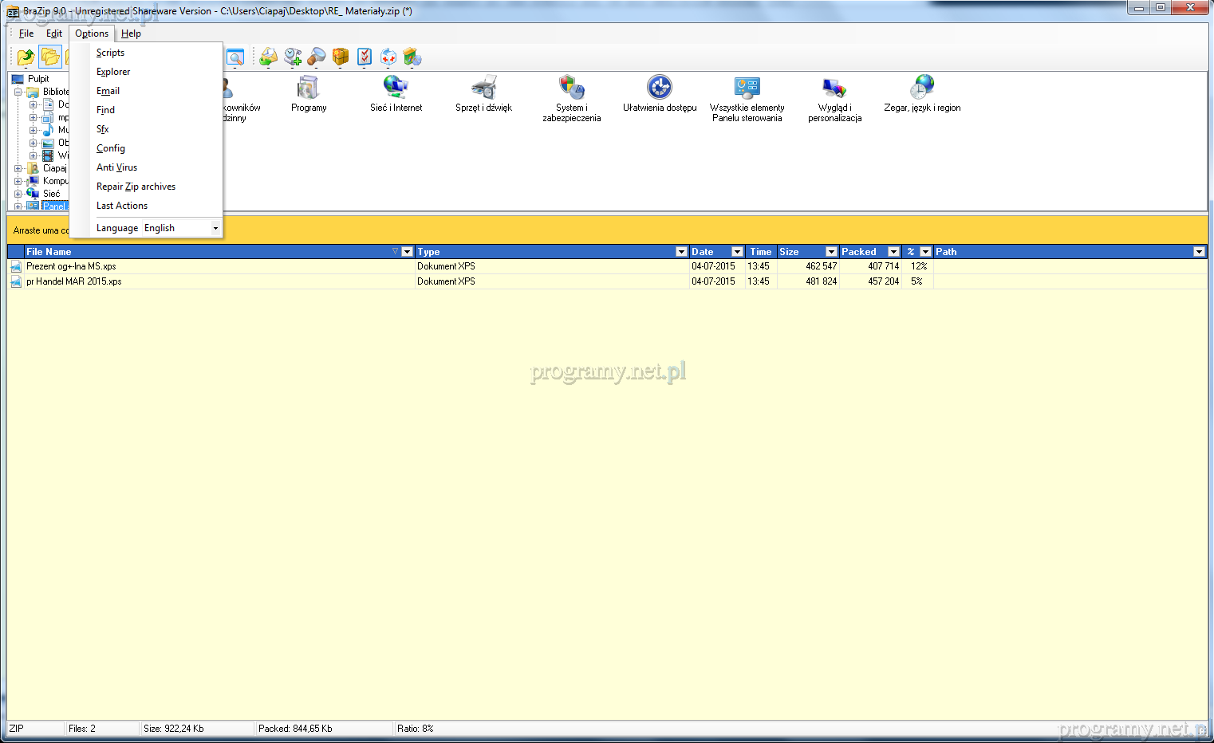Select Anti Virus in the Options menu

click(x=116, y=167)
